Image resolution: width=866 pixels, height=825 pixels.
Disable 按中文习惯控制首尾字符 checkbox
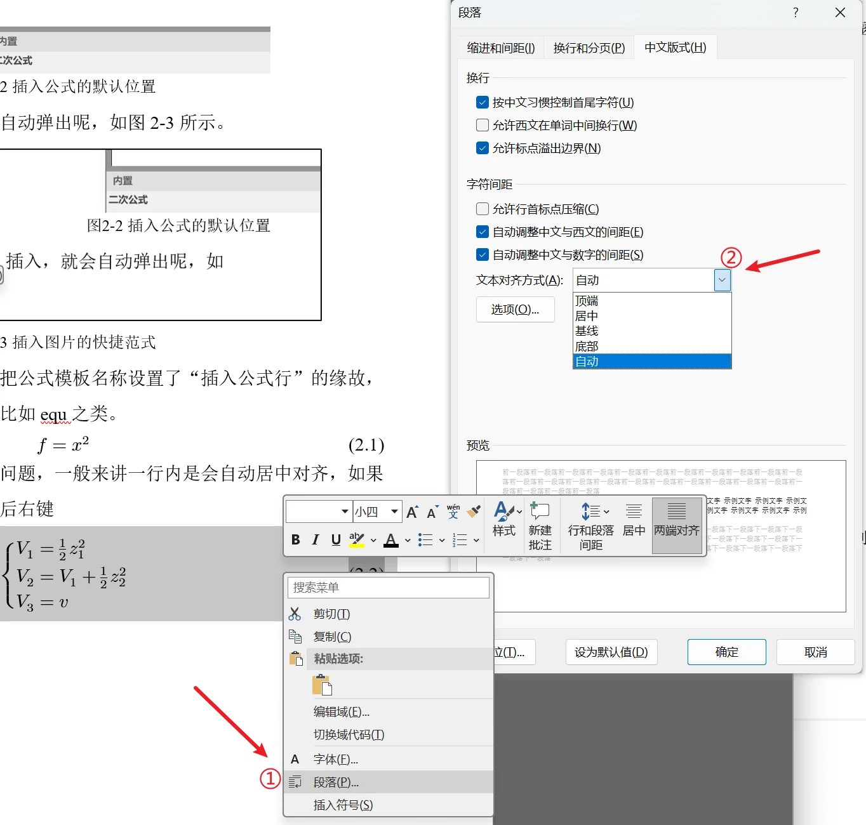click(482, 102)
